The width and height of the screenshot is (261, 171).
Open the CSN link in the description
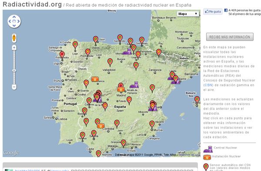pos(208,85)
